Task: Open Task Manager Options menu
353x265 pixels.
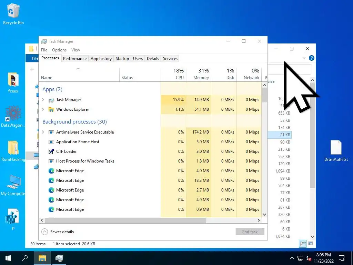Action: 59,50
